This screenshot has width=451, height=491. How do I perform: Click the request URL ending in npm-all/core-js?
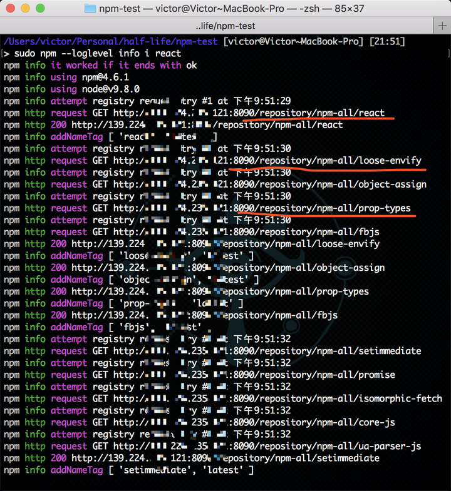coord(254,422)
